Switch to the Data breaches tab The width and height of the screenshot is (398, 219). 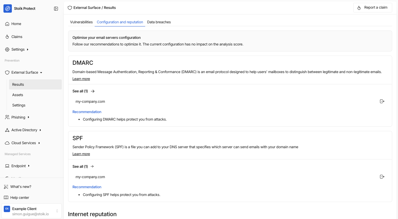tap(159, 22)
